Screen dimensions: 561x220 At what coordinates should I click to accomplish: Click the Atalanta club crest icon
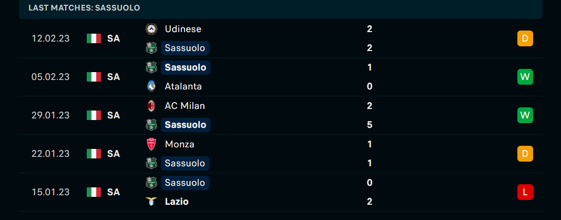tap(151, 86)
